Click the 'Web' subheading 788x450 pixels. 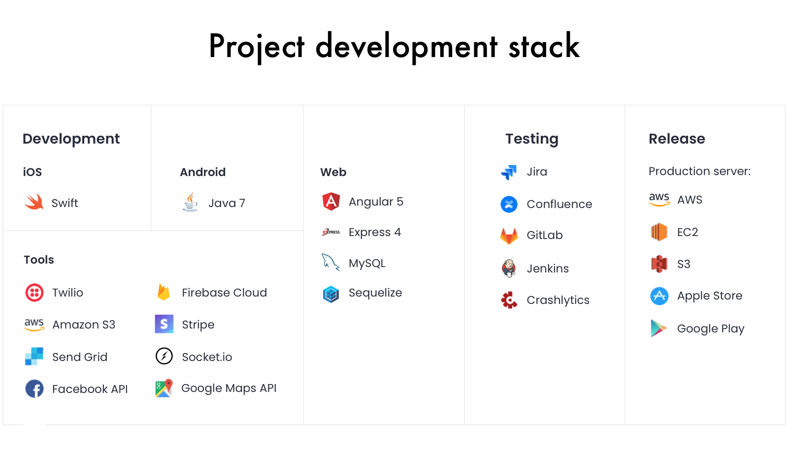(333, 172)
